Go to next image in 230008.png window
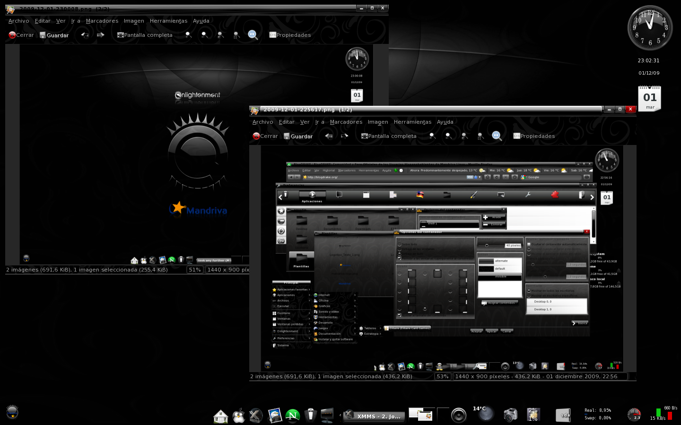This screenshot has height=425, width=681. [100, 35]
